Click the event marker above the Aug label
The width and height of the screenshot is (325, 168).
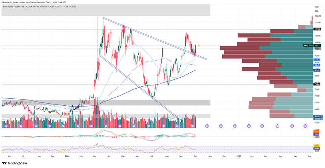click(163, 126)
